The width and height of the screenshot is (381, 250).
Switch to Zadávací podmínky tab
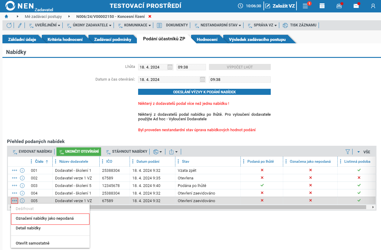pyautogui.click(x=113, y=39)
